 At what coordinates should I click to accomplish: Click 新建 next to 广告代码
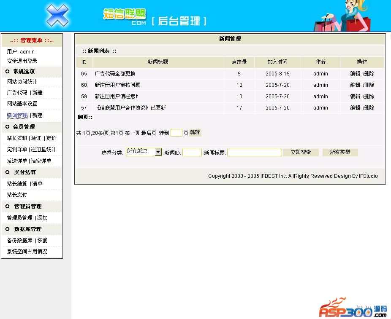click(38, 93)
